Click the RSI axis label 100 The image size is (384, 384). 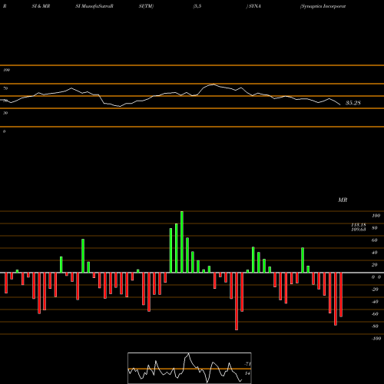(x=6, y=70)
